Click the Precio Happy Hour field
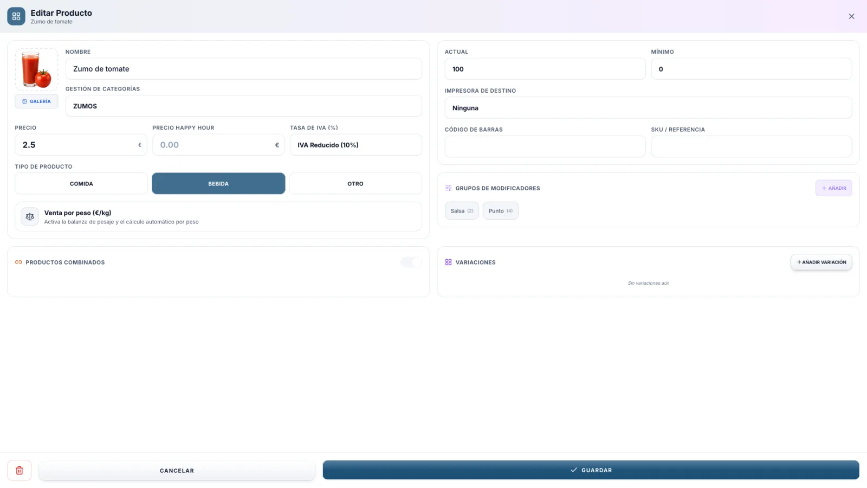867x488 pixels. click(218, 145)
